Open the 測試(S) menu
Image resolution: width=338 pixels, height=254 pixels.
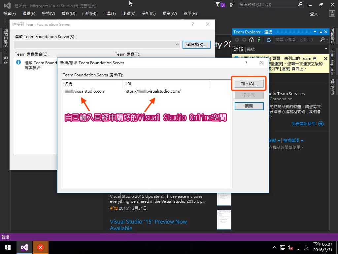[x=129, y=13]
